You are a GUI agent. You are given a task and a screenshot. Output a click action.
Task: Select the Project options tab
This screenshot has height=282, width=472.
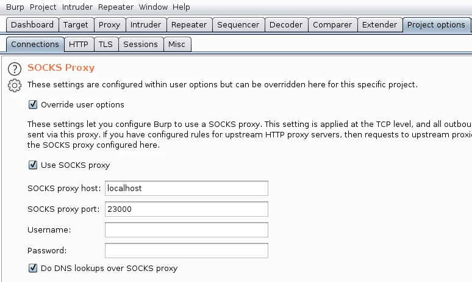point(436,24)
